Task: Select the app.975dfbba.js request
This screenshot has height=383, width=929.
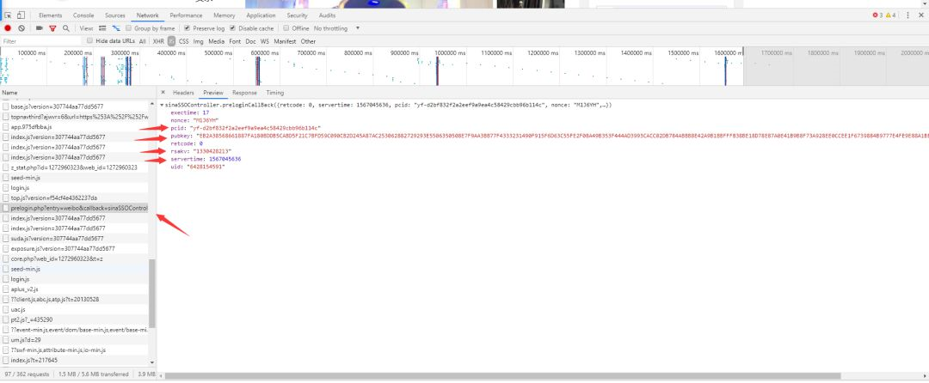Action: pos(75,126)
